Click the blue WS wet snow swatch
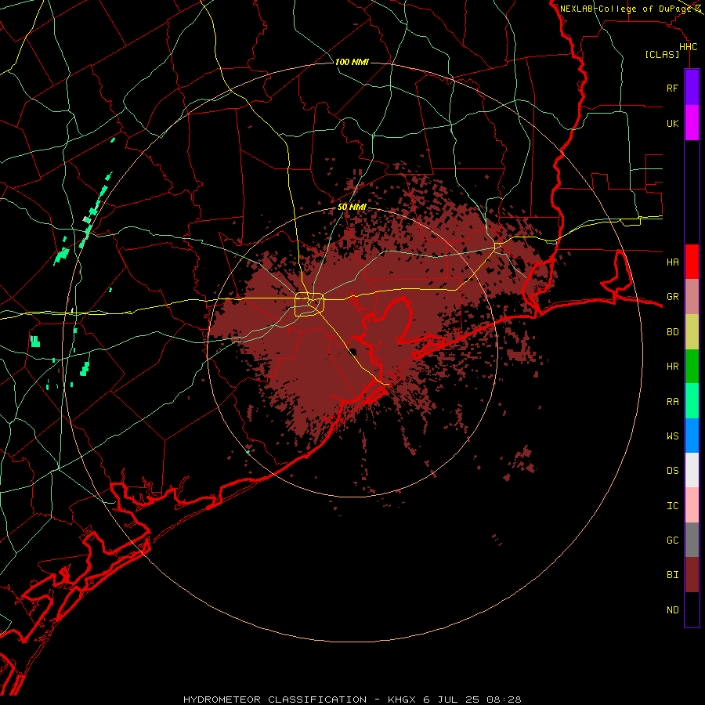Screen dimensions: 705x705 point(692,436)
